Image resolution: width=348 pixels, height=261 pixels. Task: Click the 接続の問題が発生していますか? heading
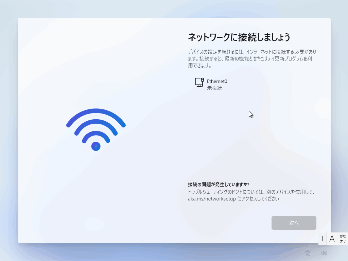click(x=219, y=185)
